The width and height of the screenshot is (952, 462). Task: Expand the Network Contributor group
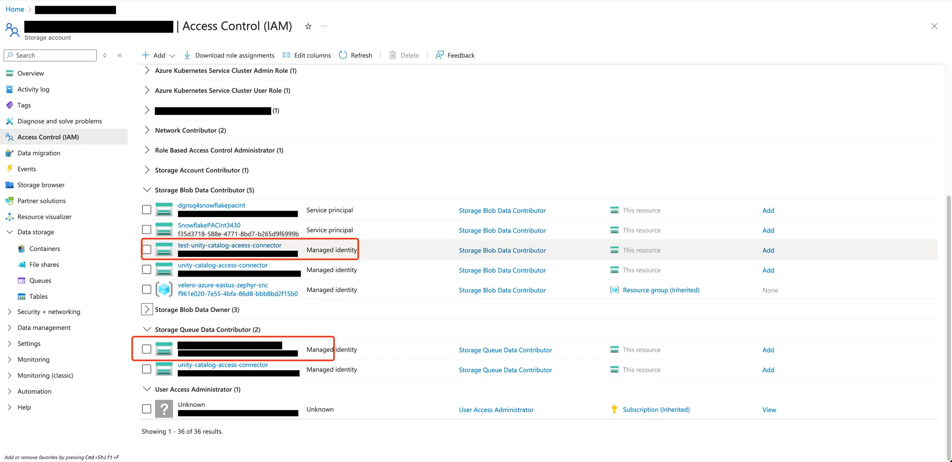tap(147, 130)
